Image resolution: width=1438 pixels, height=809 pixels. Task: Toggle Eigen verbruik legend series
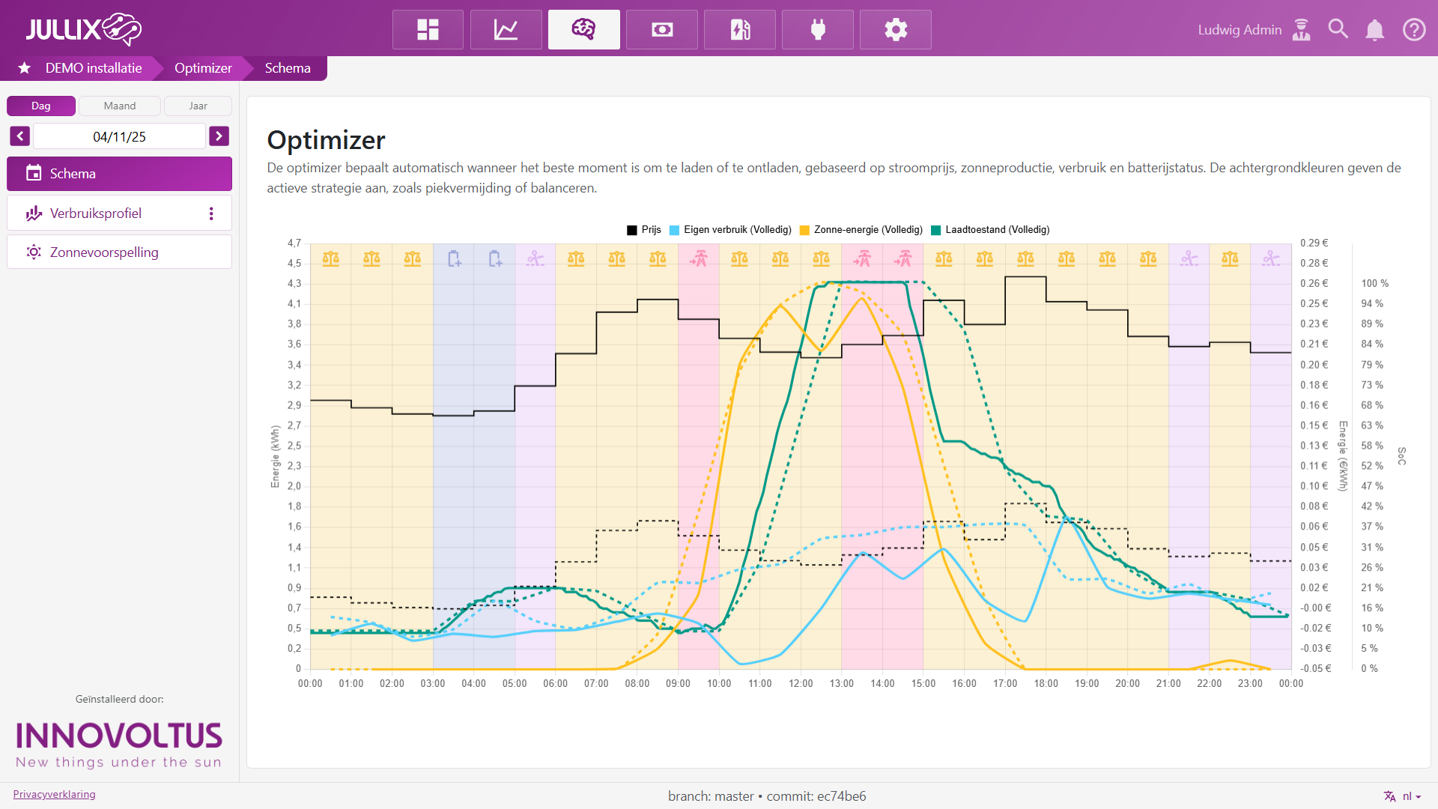click(730, 230)
